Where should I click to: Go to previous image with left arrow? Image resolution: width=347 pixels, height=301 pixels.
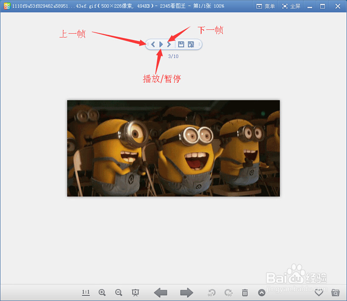point(161,292)
